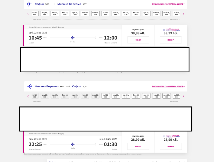Screen dimensions: 214x162
Task: Click the departing plane icon beside София SOF
Action: (x=29, y=4)
